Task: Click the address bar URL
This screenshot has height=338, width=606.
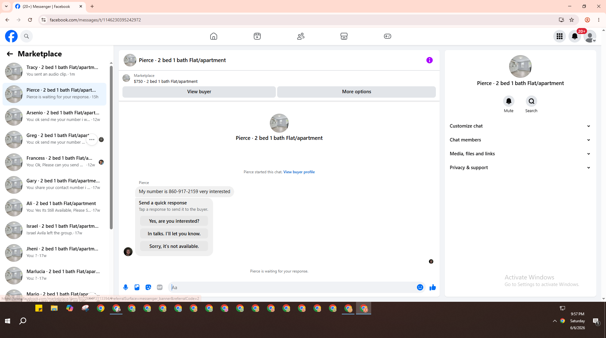Action: pyautogui.click(x=95, y=20)
